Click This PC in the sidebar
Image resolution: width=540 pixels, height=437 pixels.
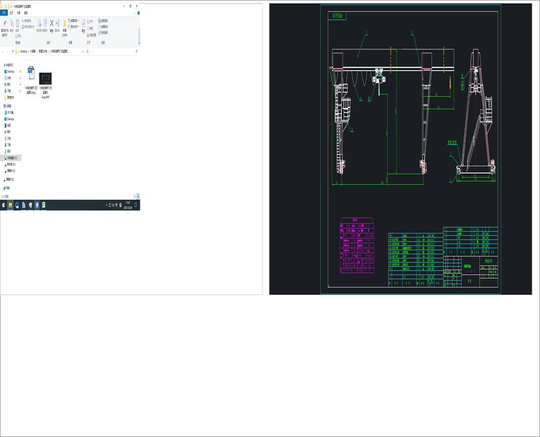[x=9, y=106]
